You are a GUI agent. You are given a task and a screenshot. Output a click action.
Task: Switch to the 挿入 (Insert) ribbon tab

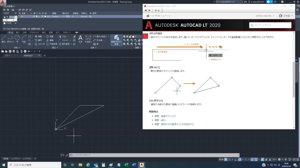point(18,33)
